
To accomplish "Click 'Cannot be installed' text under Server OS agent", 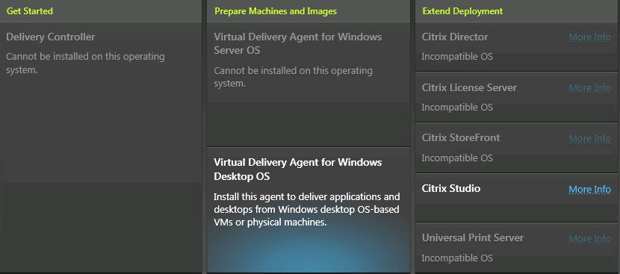I will coord(294,77).
